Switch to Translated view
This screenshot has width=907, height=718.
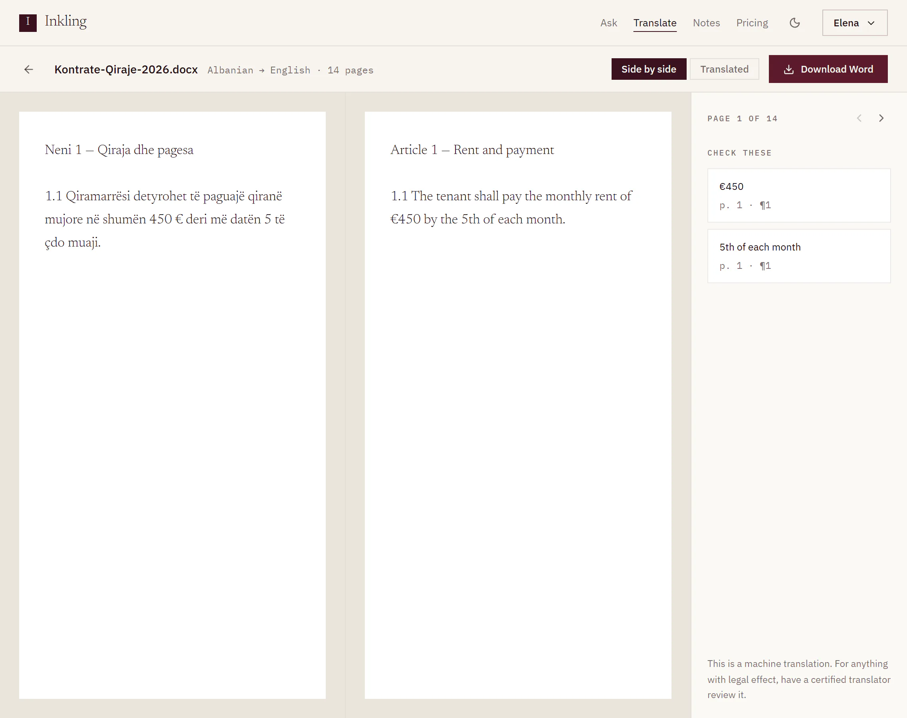724,69
